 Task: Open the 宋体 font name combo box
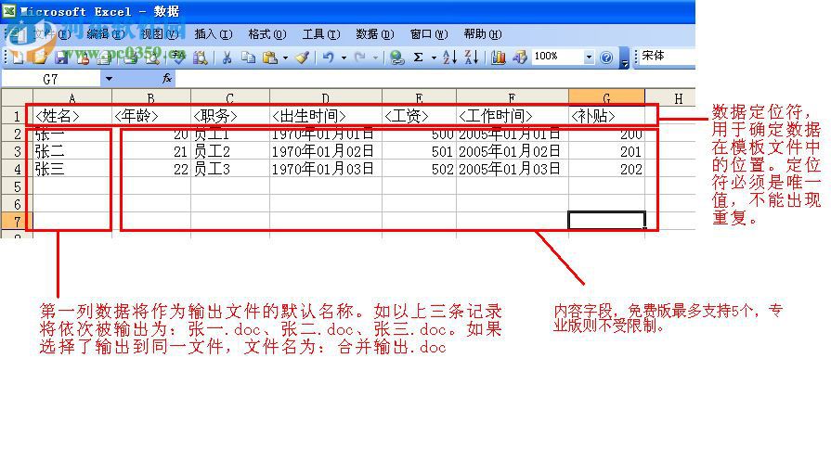pyautogui.click(x=667, y=57)
